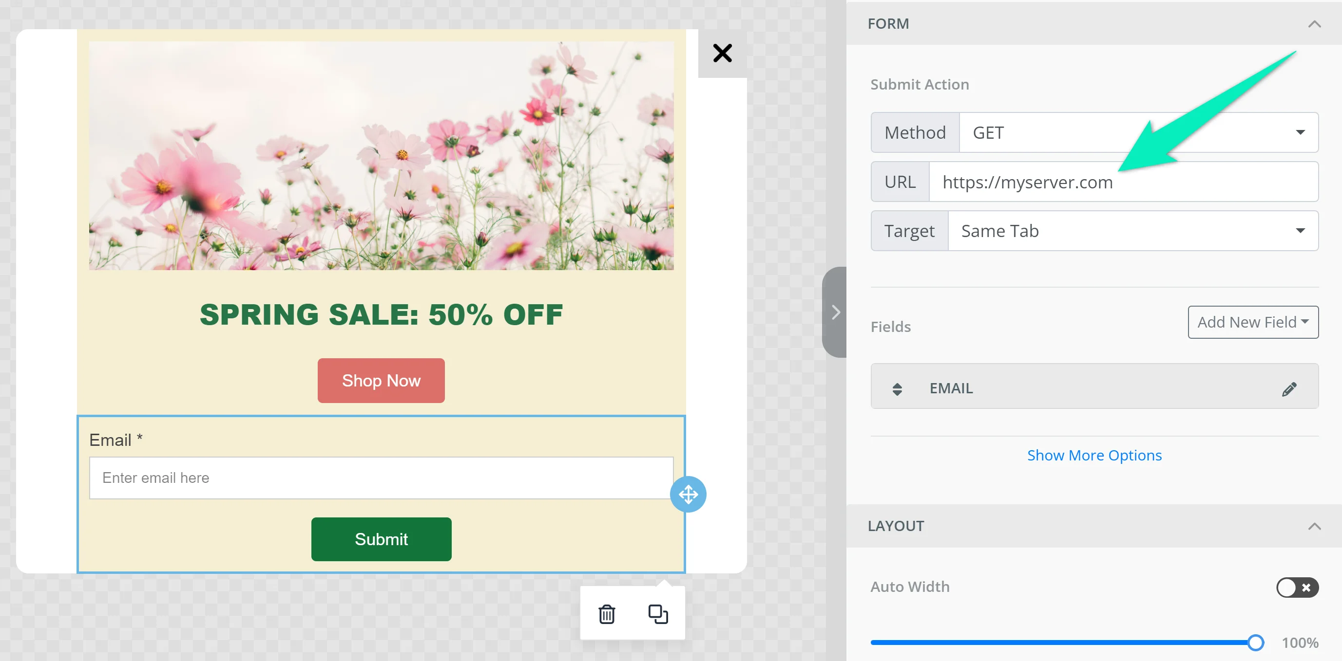Click the Shop Now button
Screen dimensions: 1342x661
click(381, 381)
